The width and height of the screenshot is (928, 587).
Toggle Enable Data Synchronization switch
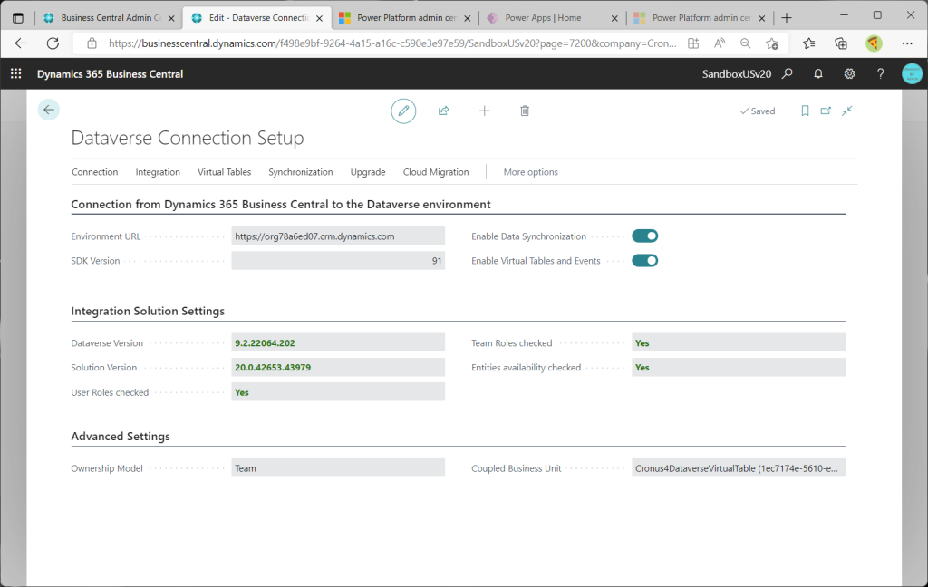tap(644, 236)
